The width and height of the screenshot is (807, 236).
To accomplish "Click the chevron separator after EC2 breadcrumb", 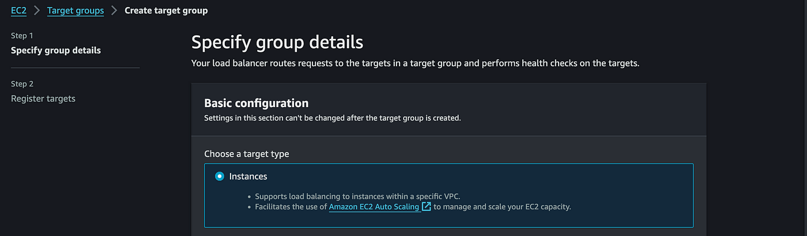I will [x=37, y=10].
